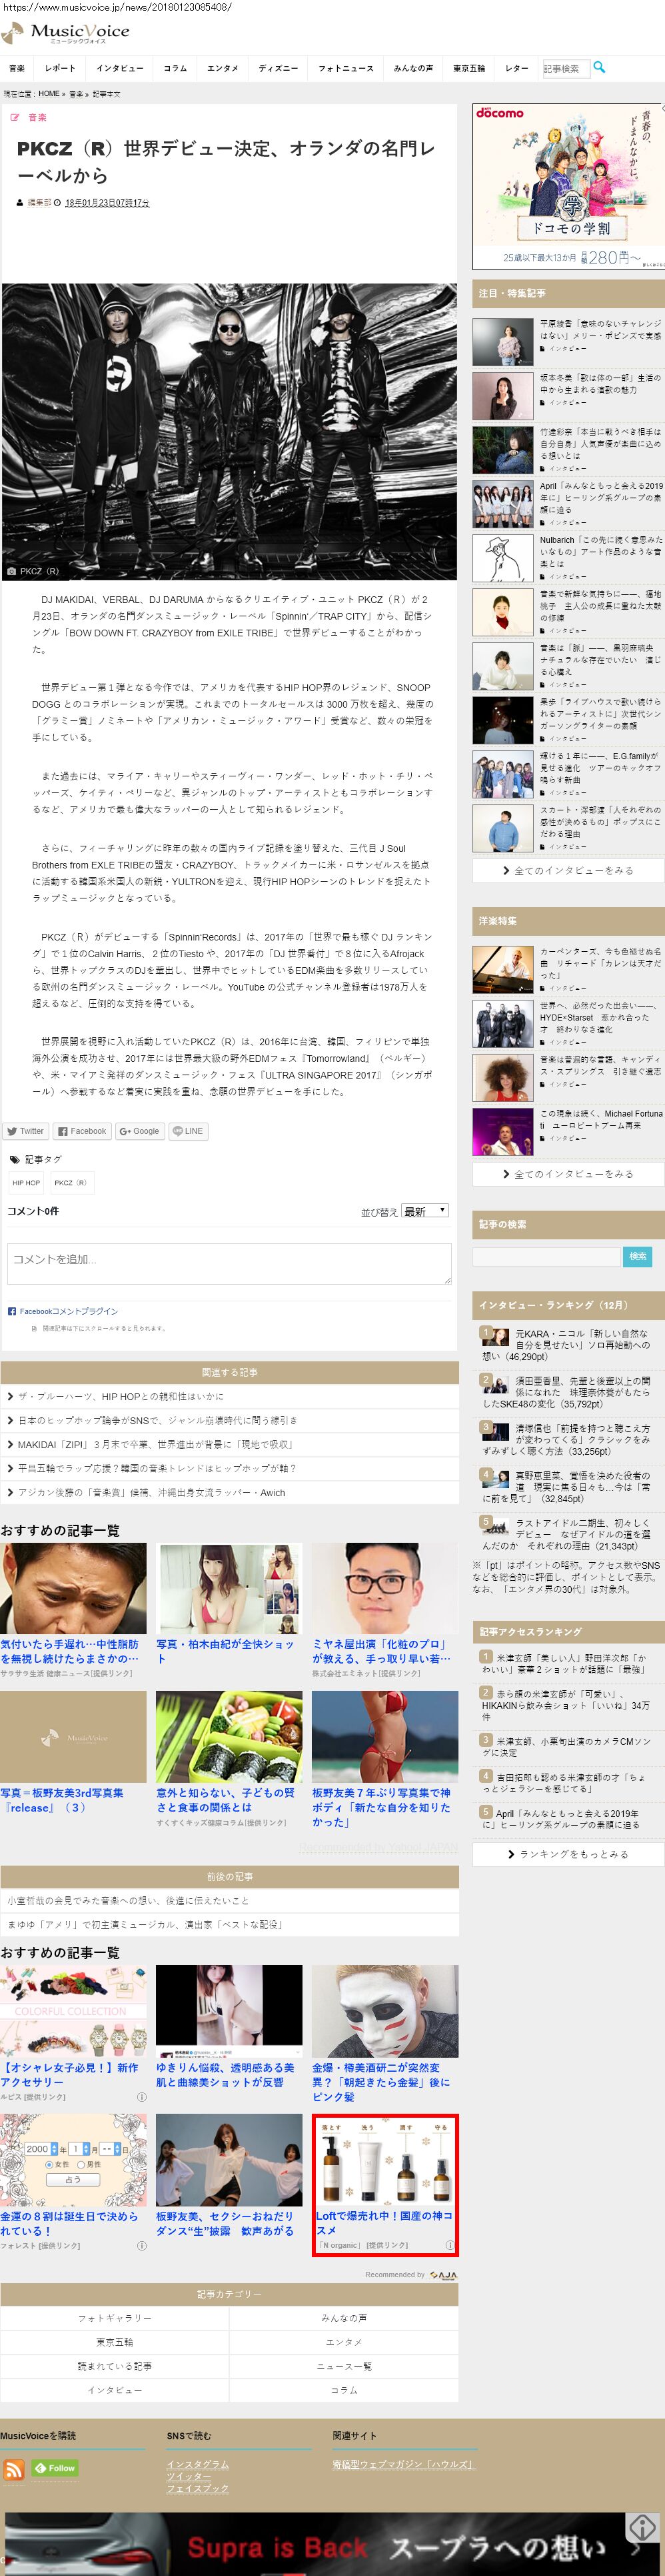The image size is (665, 2576).
Task: Click the コメントを追加 comment box
Action: point(229,1263)
